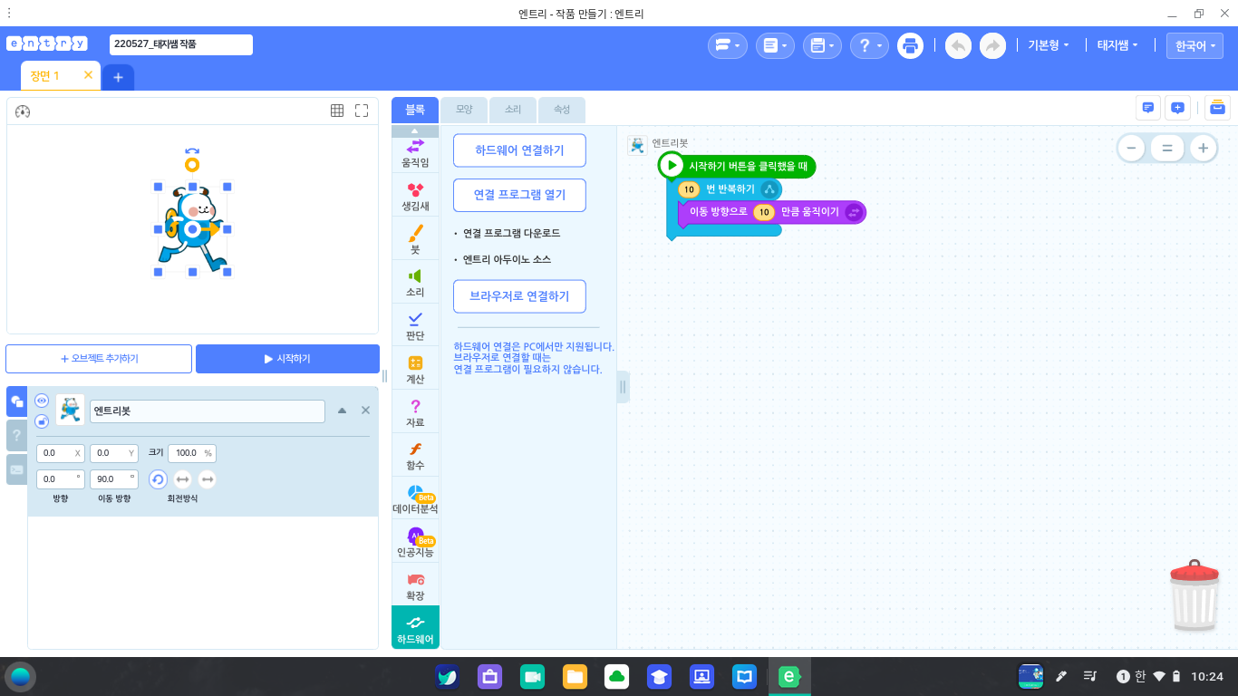Viewport: 1238px width, 696px height.
Task: Open the 함수 block category
Action: 415,456
